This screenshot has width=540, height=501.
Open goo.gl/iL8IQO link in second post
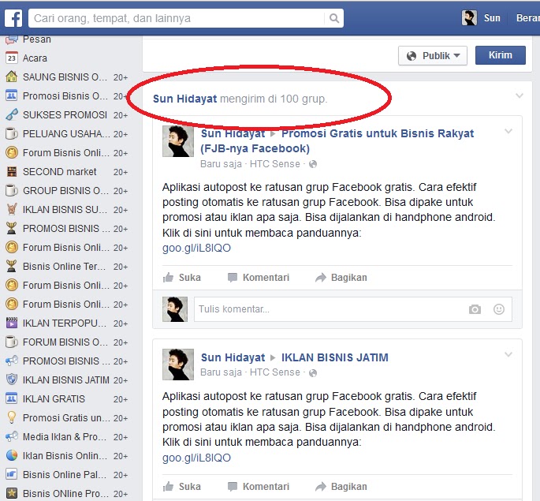coord(196,458)
